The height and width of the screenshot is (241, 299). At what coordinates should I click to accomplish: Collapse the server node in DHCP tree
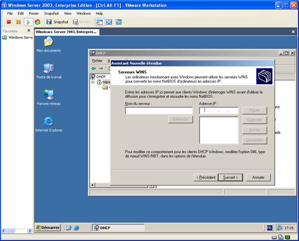tap(93, 82)
